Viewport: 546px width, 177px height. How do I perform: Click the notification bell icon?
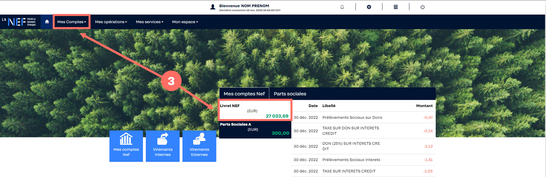click(342, 7)
